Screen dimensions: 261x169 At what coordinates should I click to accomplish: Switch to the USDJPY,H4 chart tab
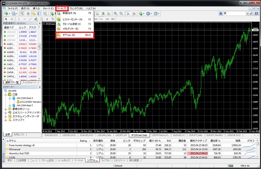(121, 135)
